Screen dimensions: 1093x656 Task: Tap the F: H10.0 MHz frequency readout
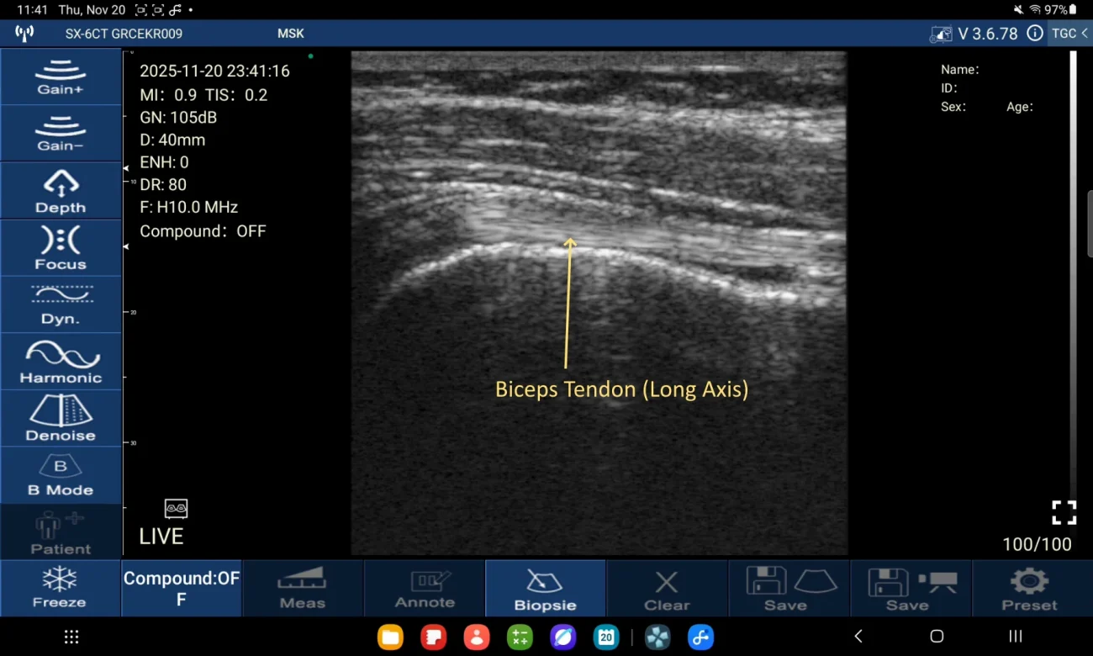[x=189, y=207]
